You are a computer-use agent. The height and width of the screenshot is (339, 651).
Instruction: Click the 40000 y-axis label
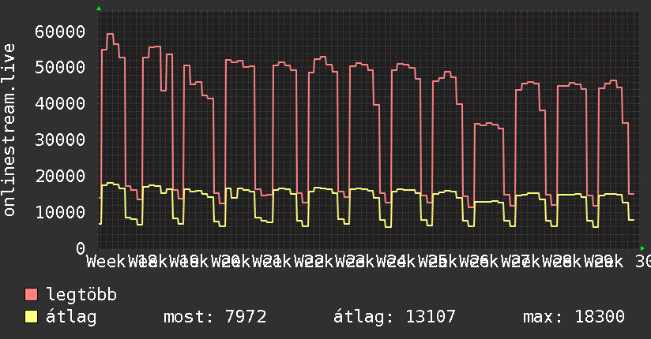tap(60, 103)
